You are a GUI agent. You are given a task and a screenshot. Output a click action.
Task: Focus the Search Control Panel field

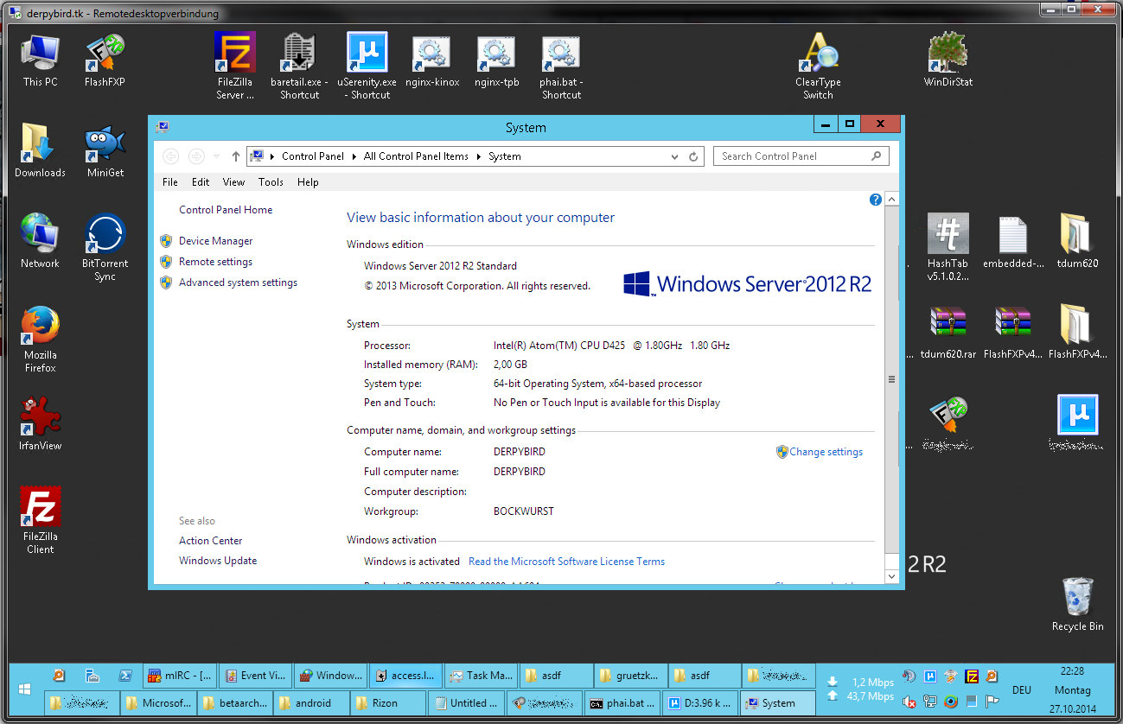(x=801, y=156)
